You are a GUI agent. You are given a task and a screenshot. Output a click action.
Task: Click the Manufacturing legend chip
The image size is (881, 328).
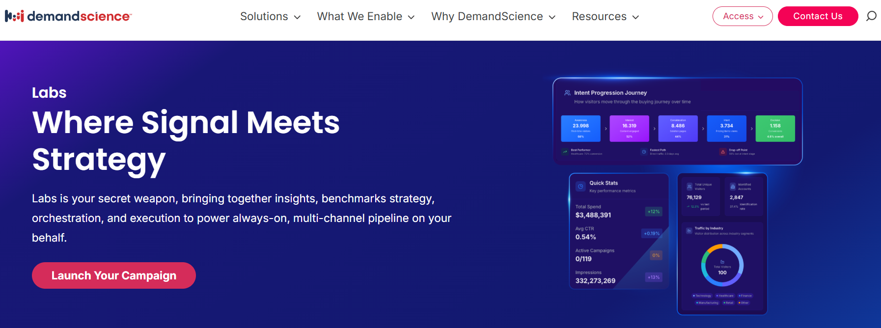pyautogui.click(x=707, y=302)
